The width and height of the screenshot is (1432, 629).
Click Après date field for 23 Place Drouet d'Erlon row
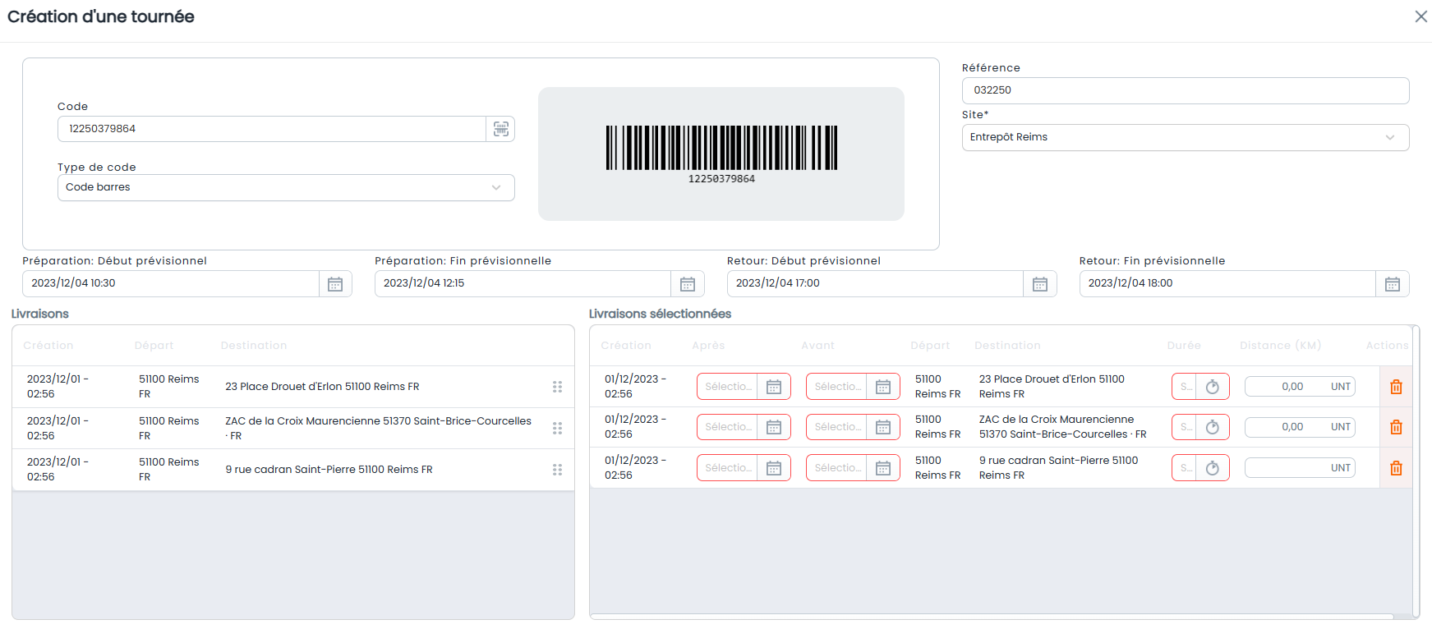click(727, 387)
